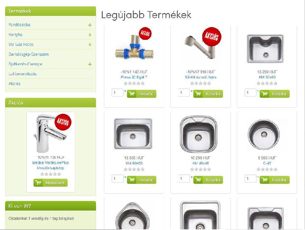Add Press 20 Egál T to cart
This screenshot has height=230, width=305.
(x=142, y=94)
